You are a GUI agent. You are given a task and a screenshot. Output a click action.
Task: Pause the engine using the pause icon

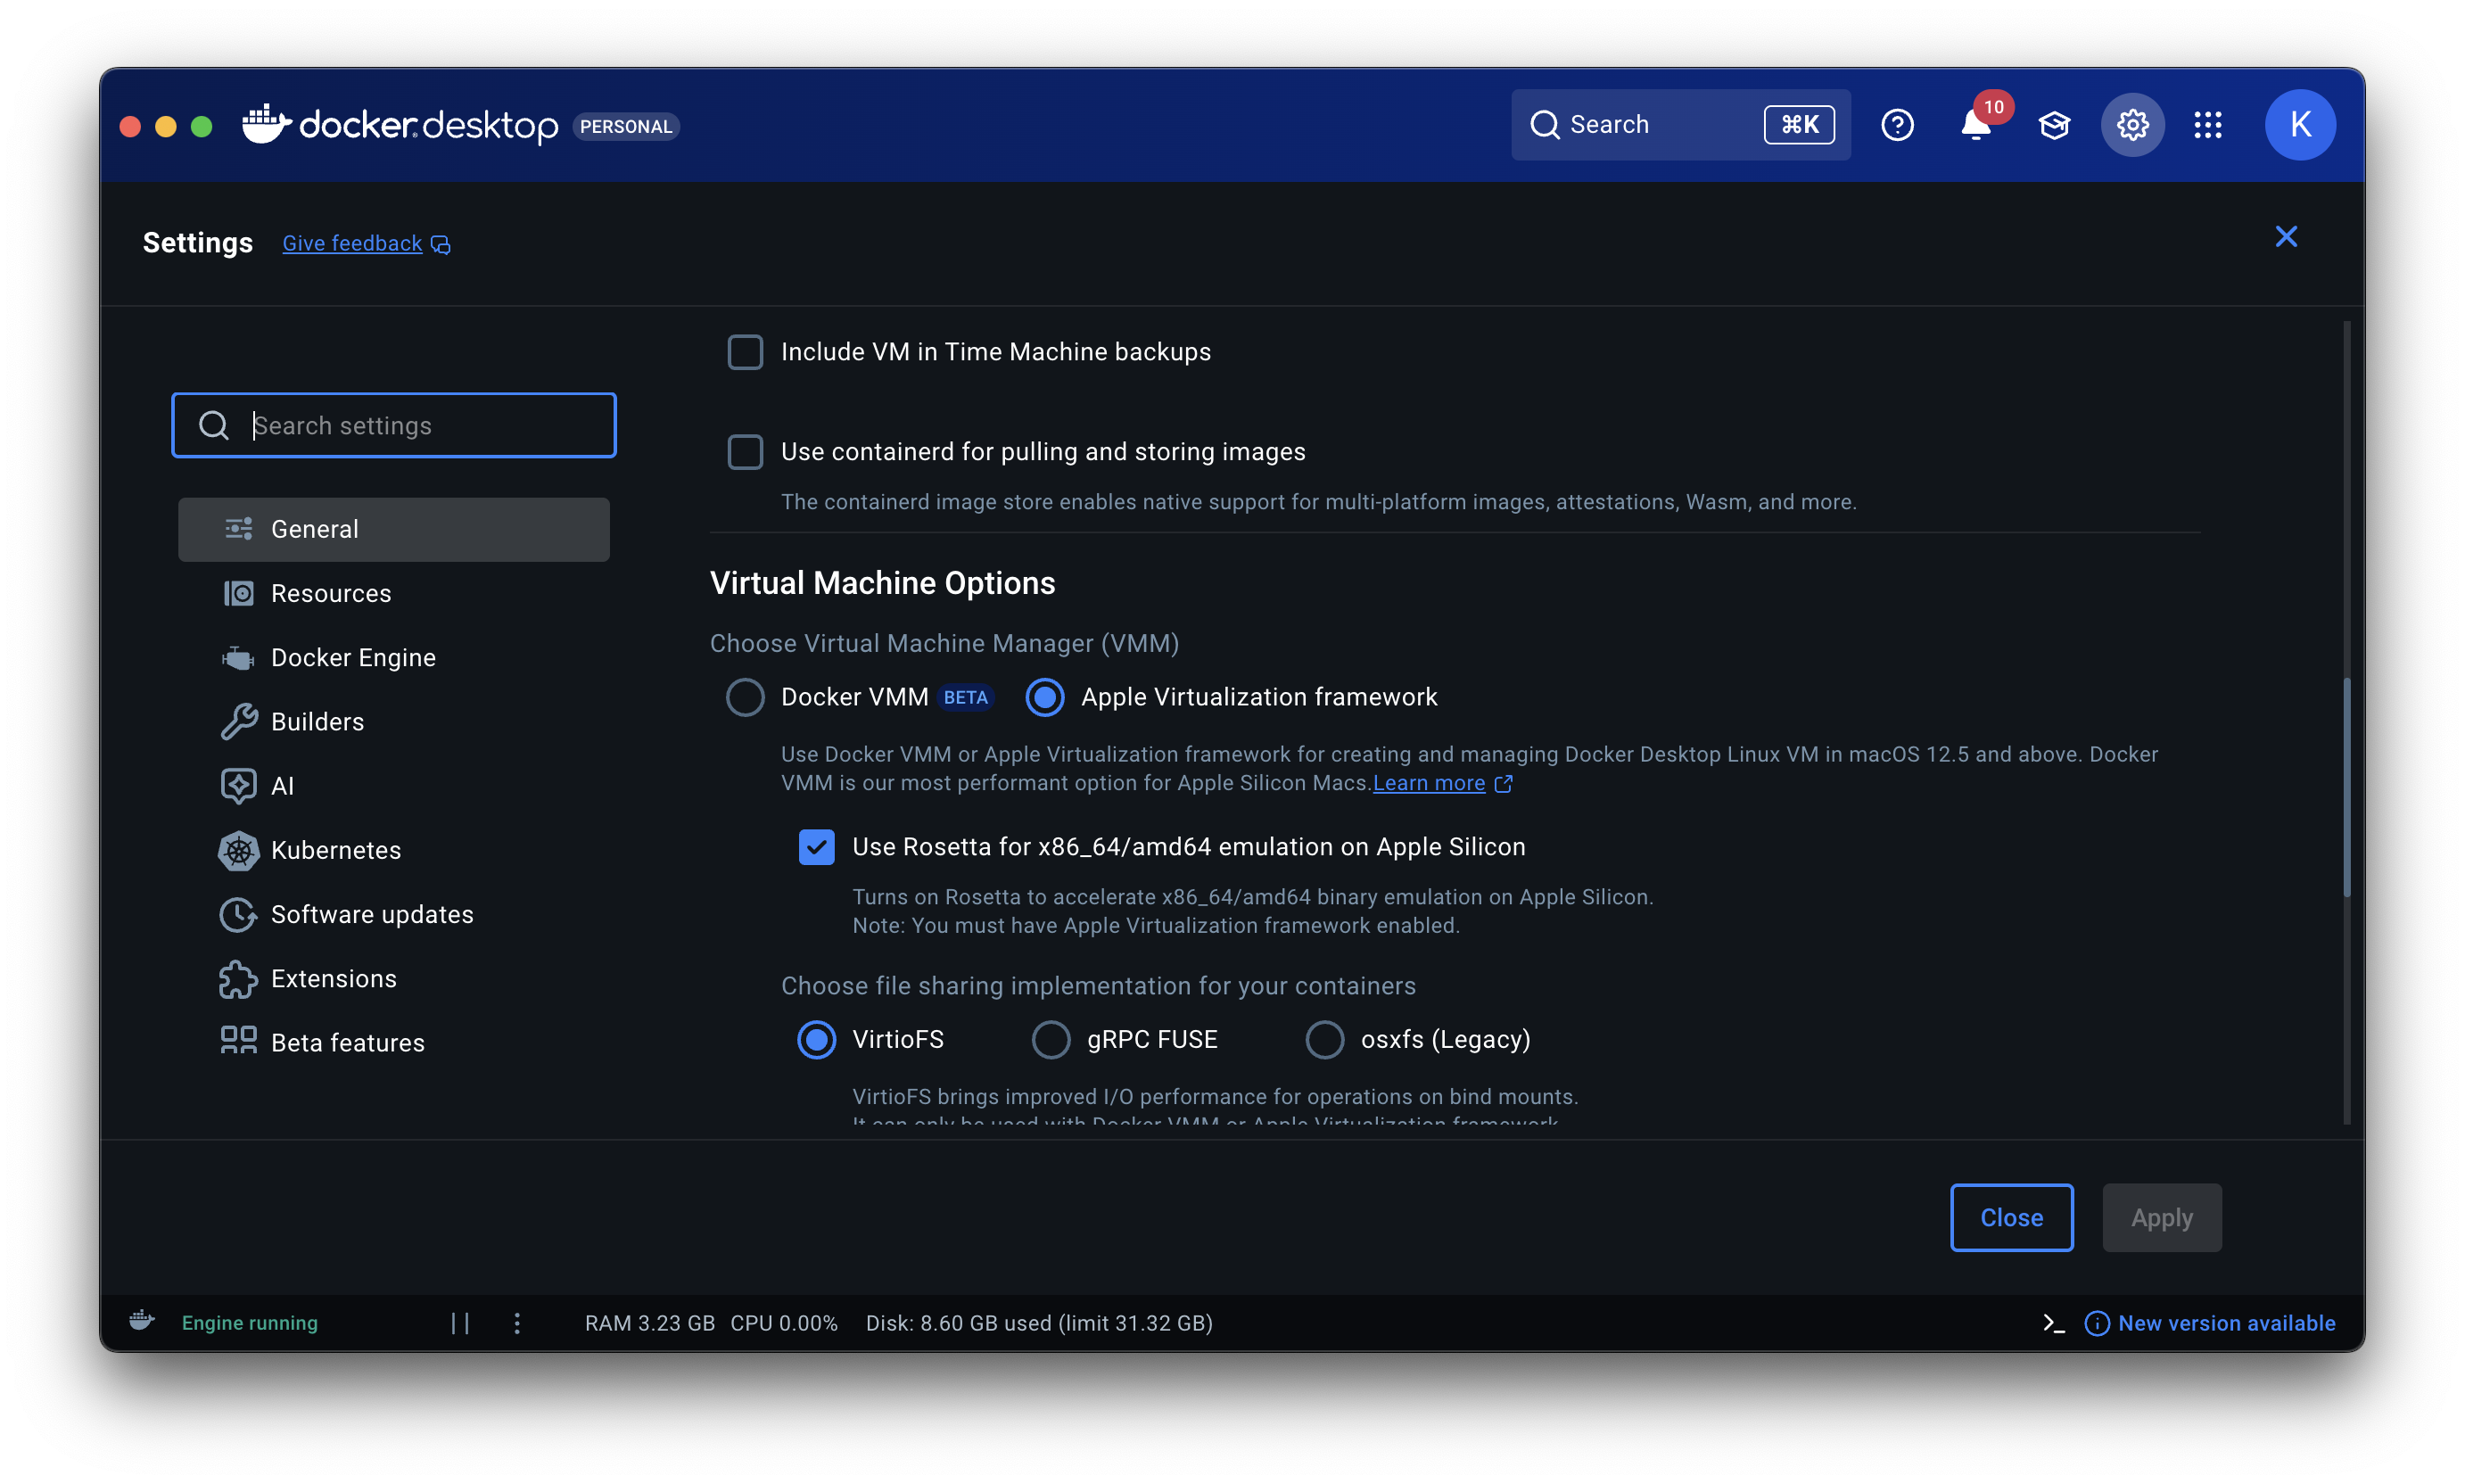coord(460,1323)
